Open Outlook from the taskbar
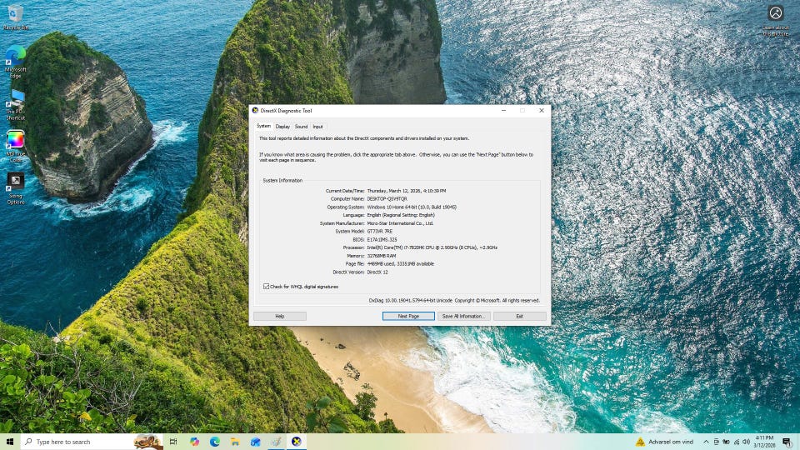The width and height of the screenshot is (800, 450). pyautogui.click(x=256, y=442)
